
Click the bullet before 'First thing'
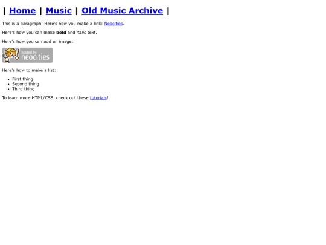[8, 79]
